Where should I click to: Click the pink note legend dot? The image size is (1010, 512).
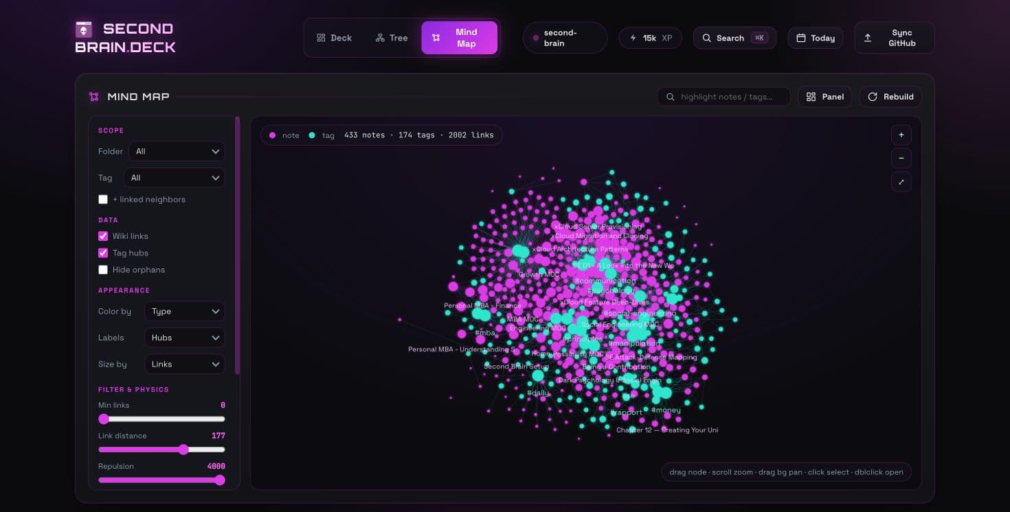(x=273, y=135)
